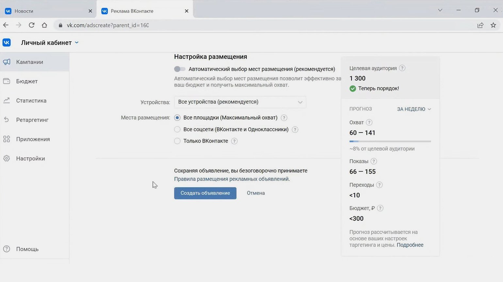Bookmark this page with the star
Image resolution: width=503 pixels, height=282 pixels.
[x=493, y=25]
